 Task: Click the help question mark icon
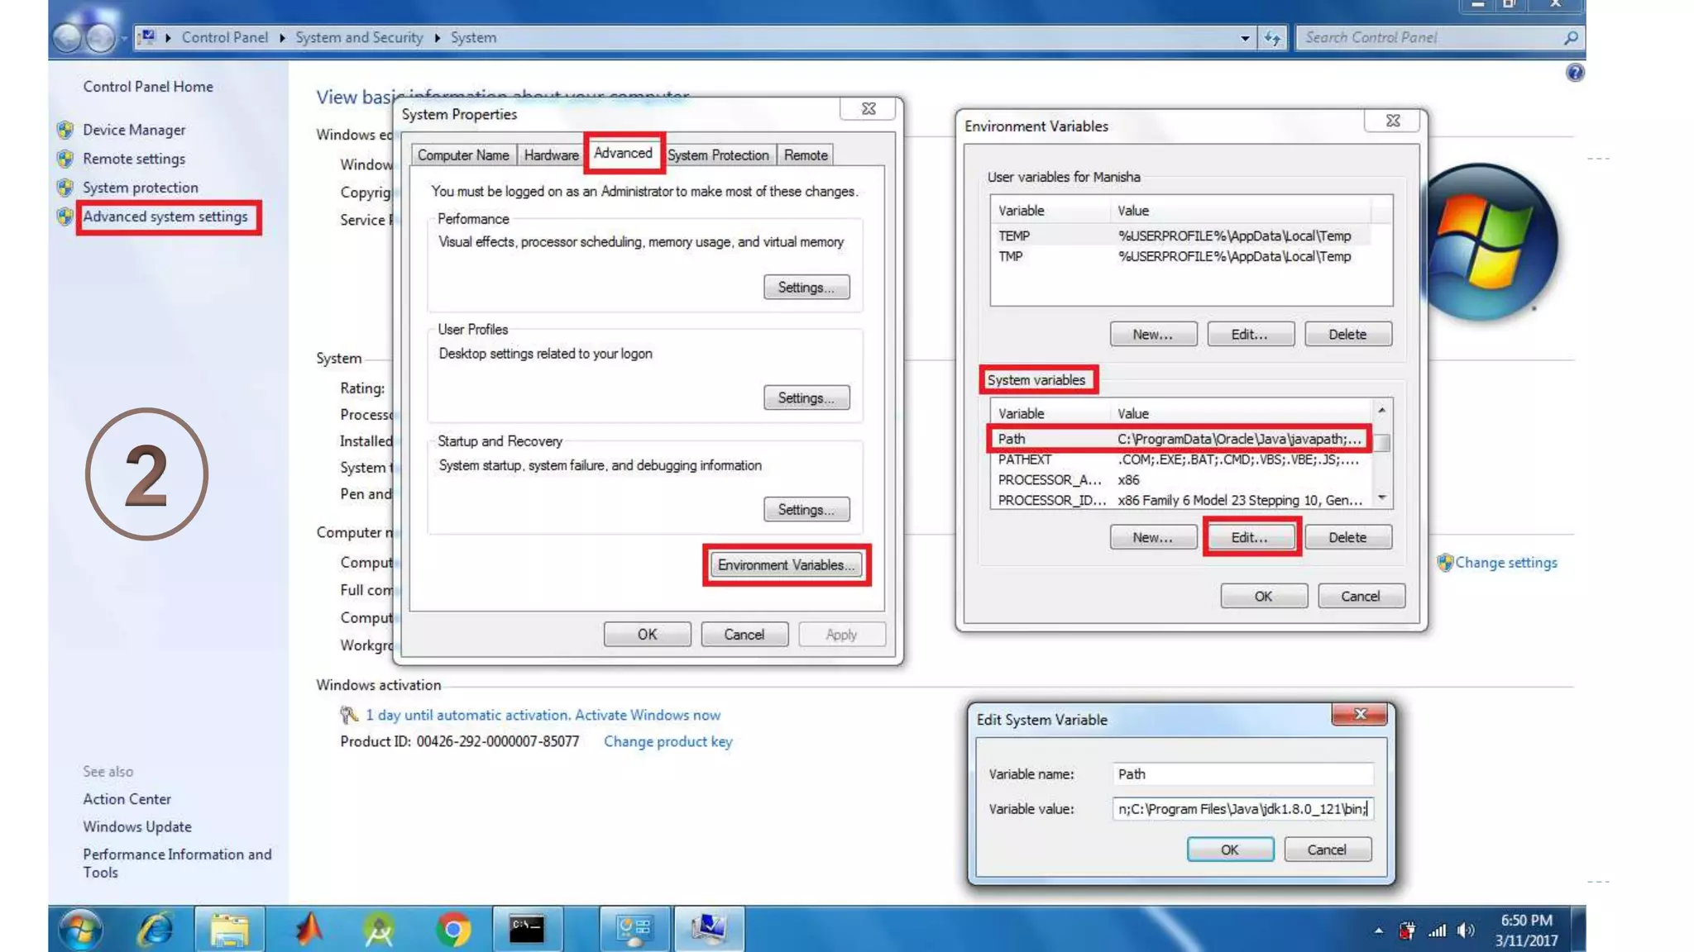1575,73
